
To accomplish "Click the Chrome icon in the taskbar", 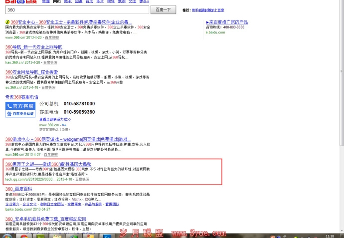I will click(x=24, y=236).
